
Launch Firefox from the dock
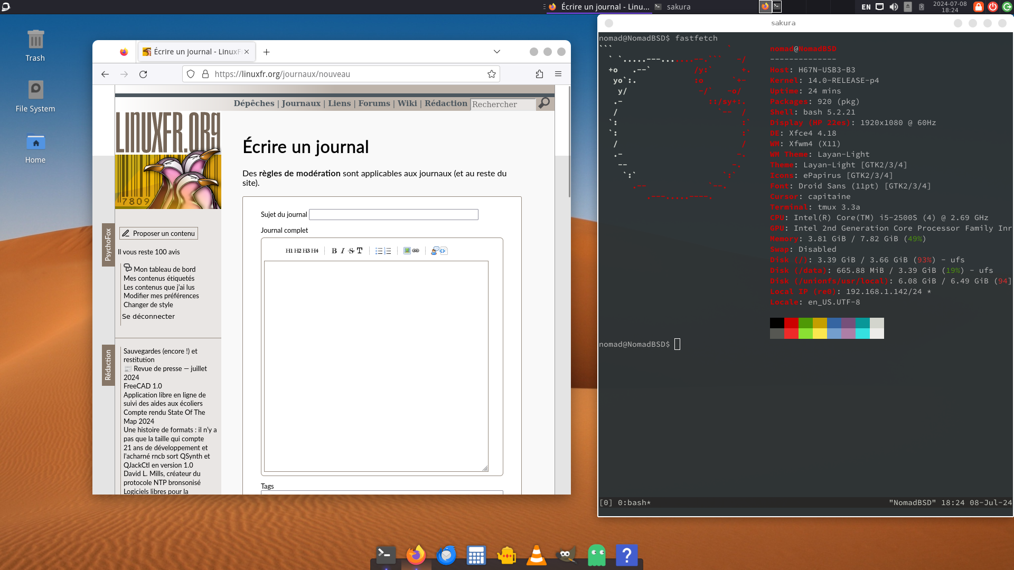(x=416, y=555)
